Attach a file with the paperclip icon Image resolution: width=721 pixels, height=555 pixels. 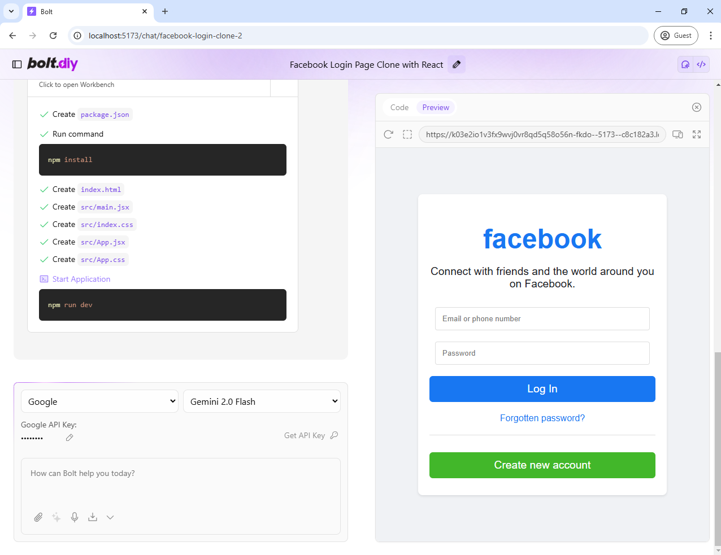pyautogui.click(x=38, y=517)
